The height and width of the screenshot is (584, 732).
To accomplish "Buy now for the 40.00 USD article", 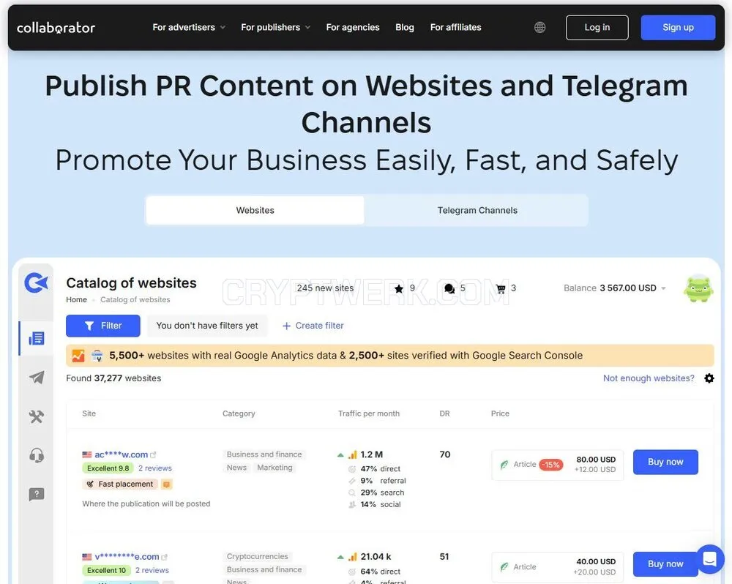I will [665, 564].
